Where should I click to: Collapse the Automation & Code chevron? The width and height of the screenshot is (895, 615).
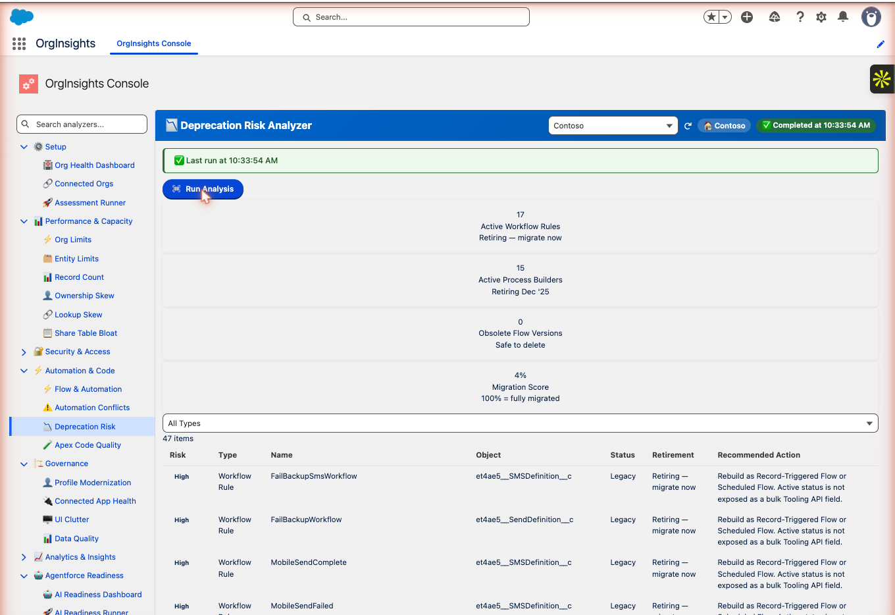point(24,371)
